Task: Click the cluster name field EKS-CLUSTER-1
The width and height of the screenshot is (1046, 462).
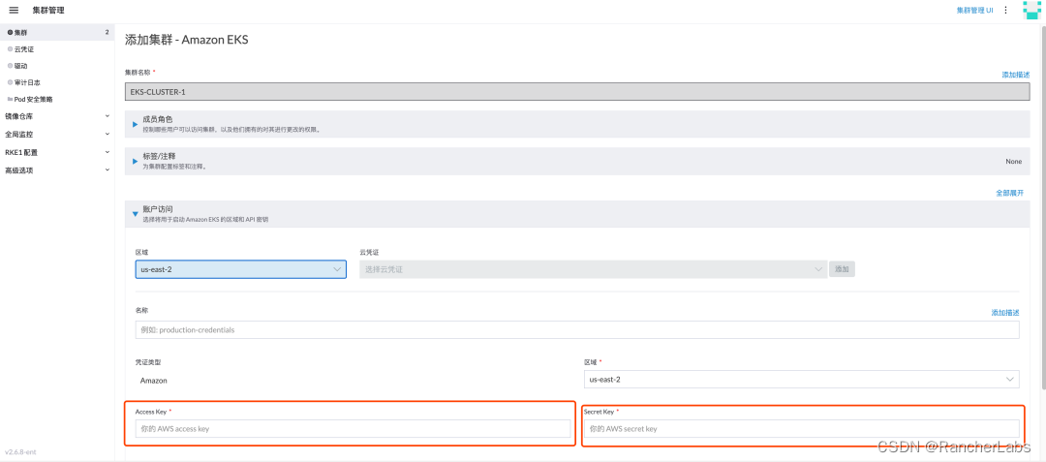Action: point(577,91)
